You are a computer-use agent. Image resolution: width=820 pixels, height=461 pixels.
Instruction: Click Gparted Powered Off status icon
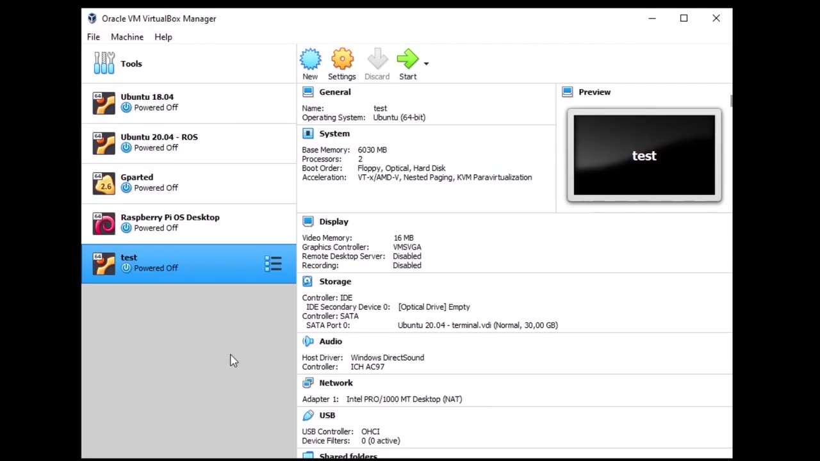click(x=126, y=188)
